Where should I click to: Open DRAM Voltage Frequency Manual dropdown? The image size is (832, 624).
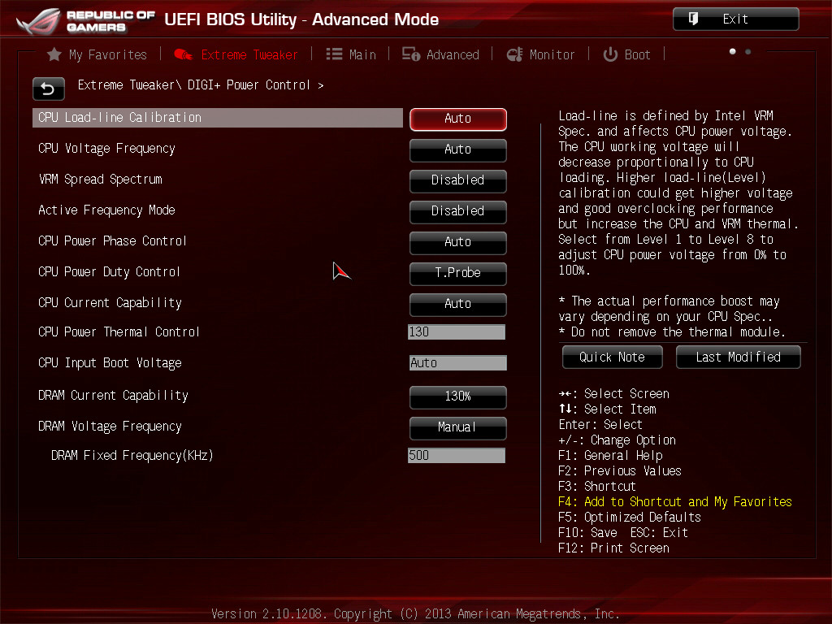(x=458, y=427)
